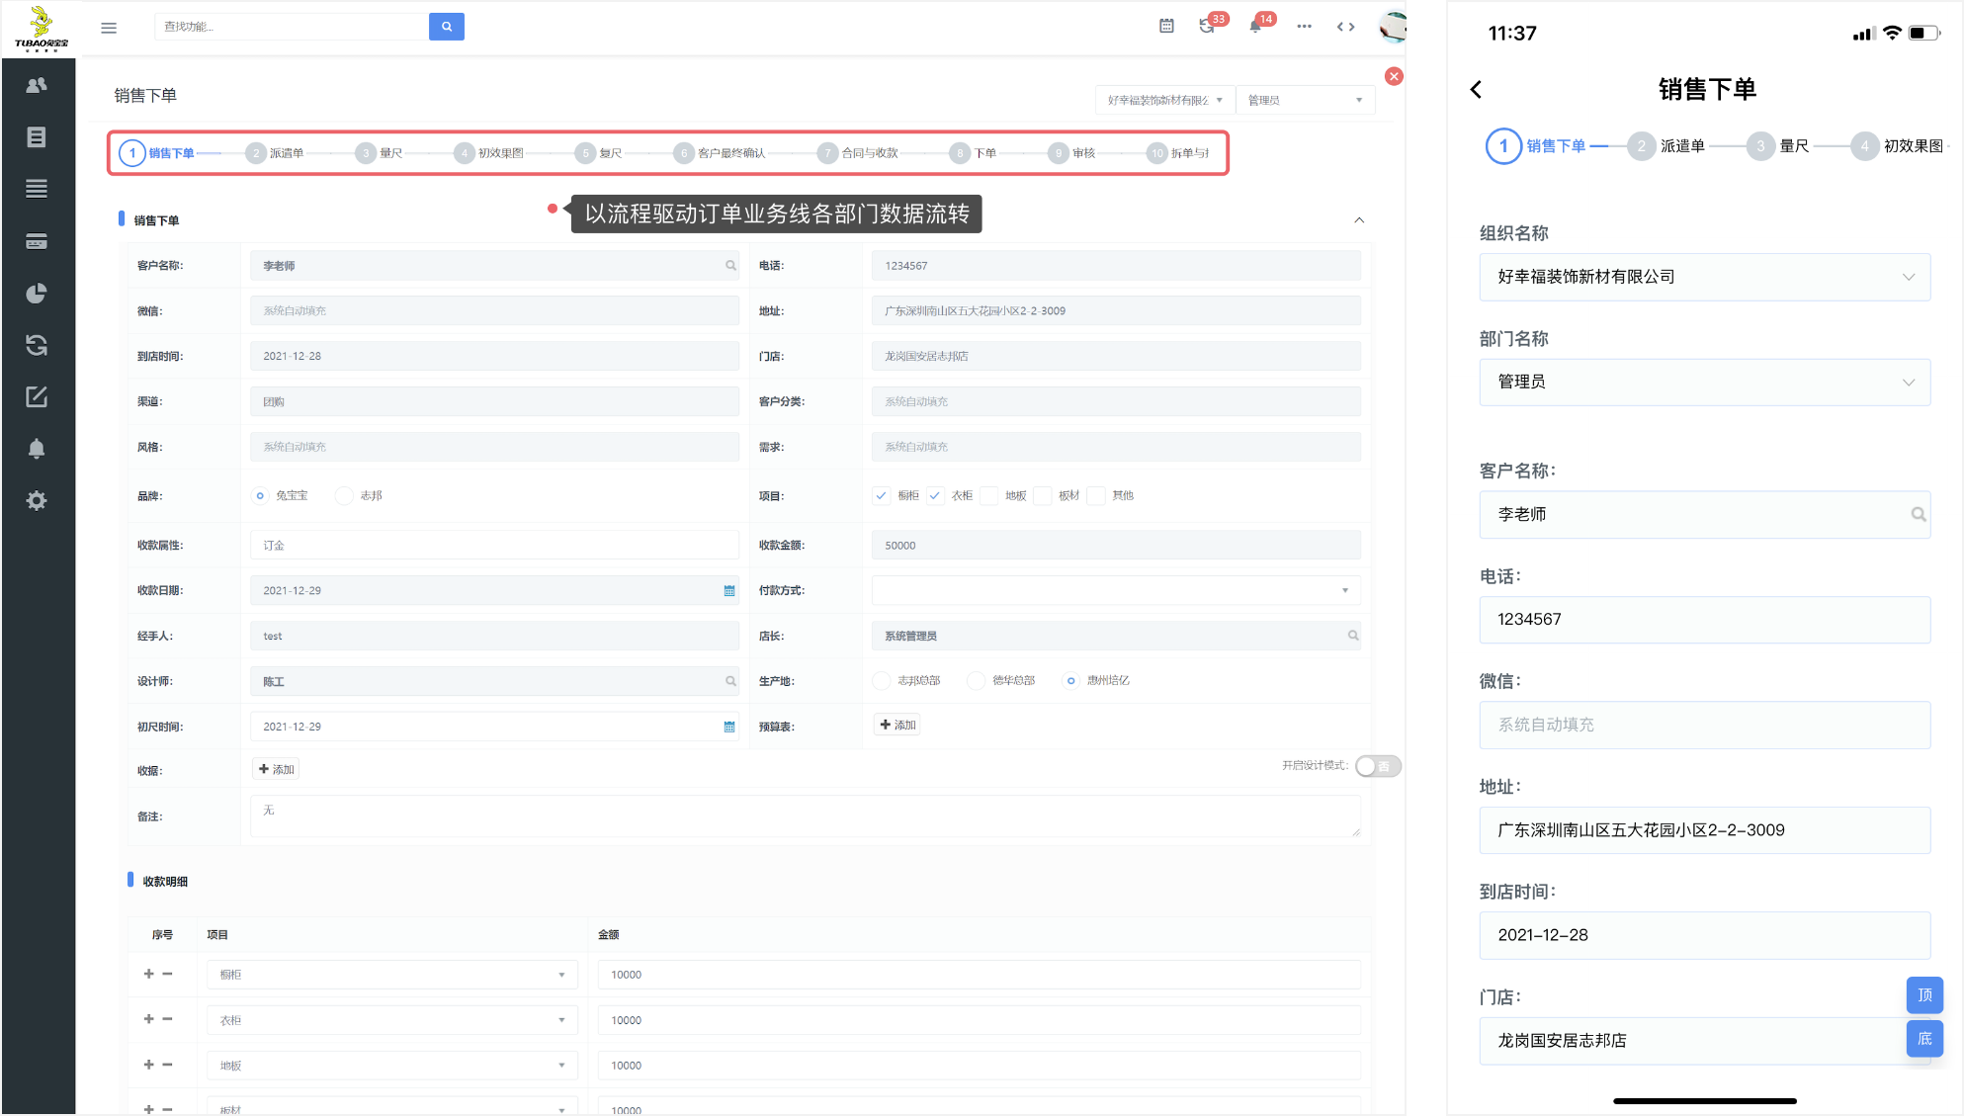The width and height of the screenshot is (1964, 1117).
Task: Click the edit pencil sidebar icon
Action: pyautogui.click(x=37, y=396)
